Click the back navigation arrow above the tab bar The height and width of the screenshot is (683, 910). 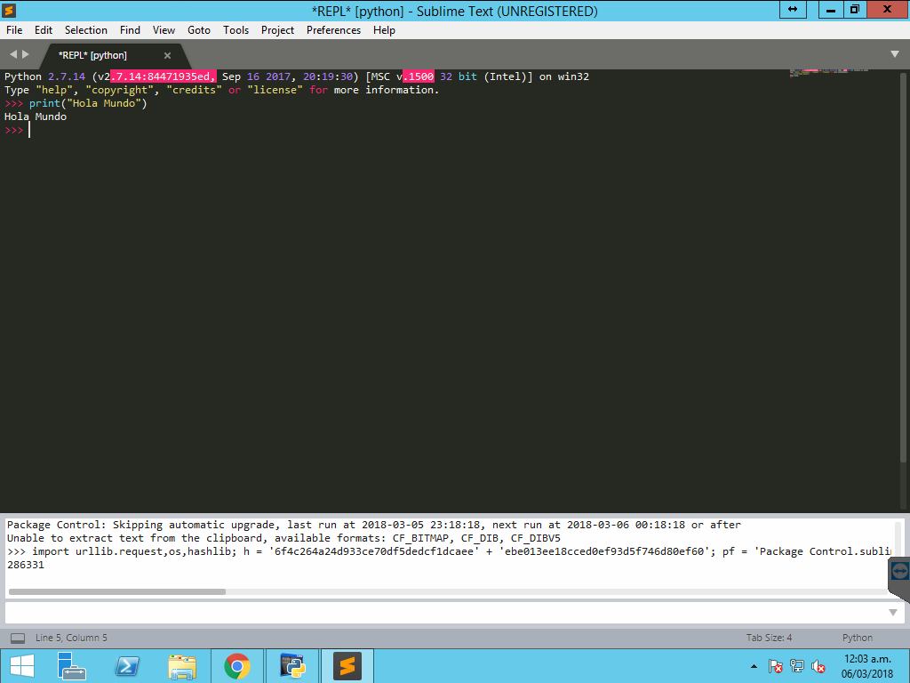tap(13, 54)
